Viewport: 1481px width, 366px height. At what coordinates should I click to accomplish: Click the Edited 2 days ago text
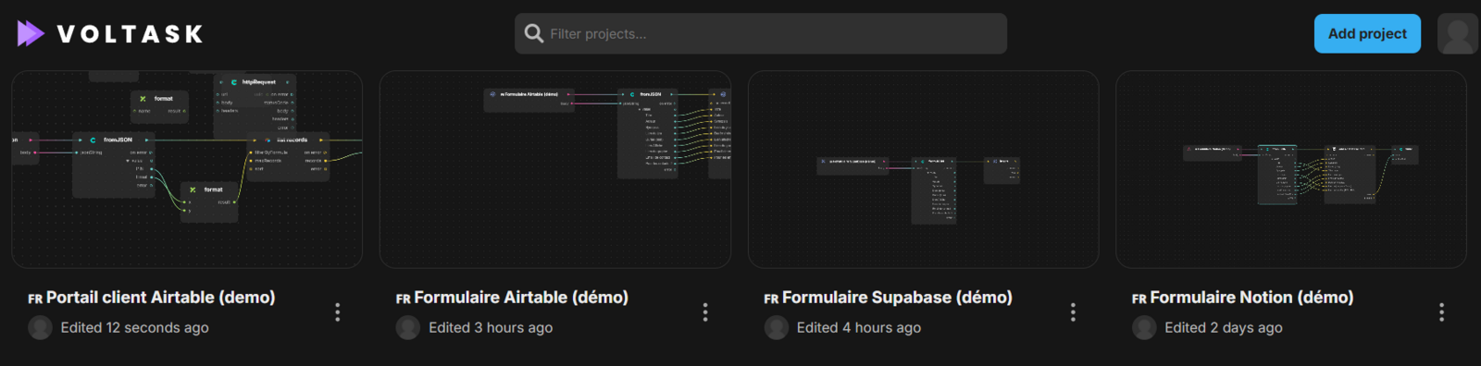pyautogui.click(x=1224, y=327)
